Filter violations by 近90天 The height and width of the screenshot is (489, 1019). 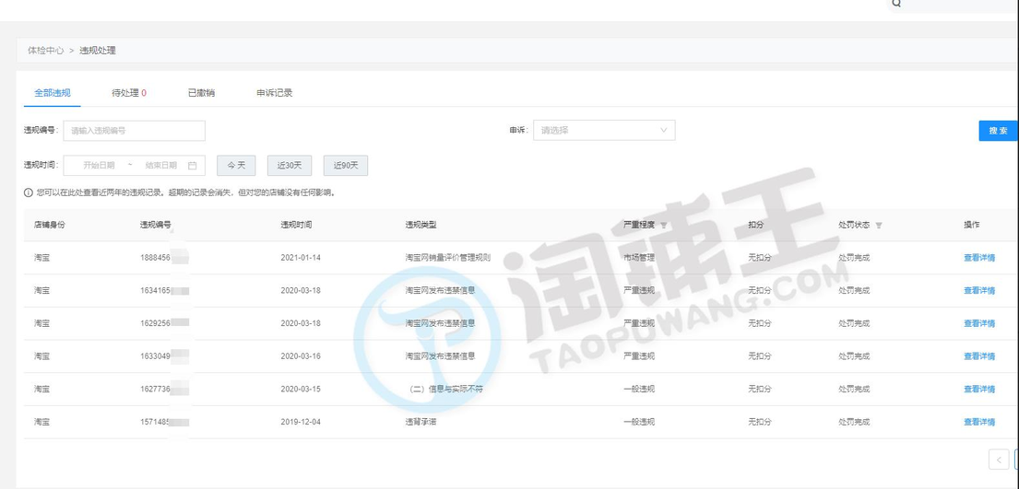pyautogui.click(x=346, y=166)
